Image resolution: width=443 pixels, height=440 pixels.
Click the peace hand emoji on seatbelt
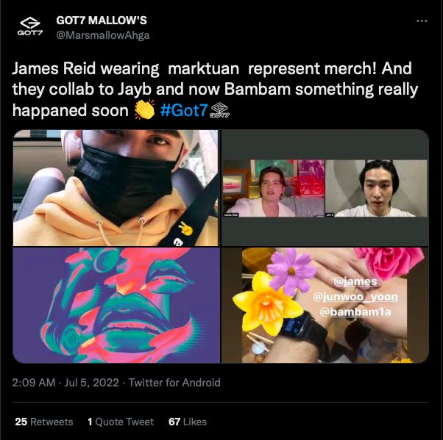(186, 228)
